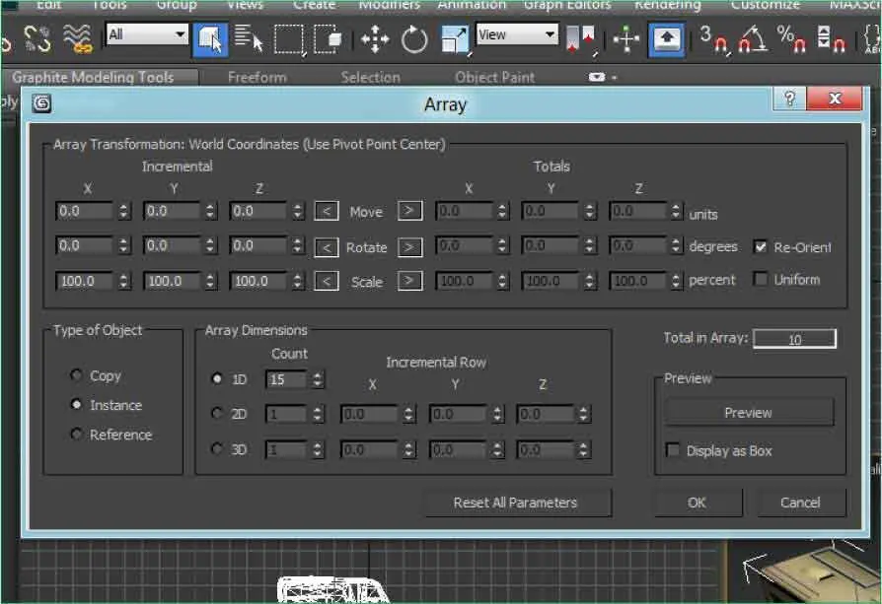Switch to the Freeform tab
This screenshot has height=604, width=882.
257,77
